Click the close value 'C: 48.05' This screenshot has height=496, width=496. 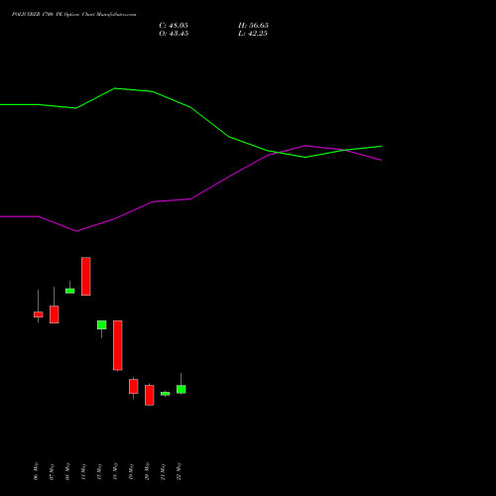pyautogui.click(x=174, y=26)
